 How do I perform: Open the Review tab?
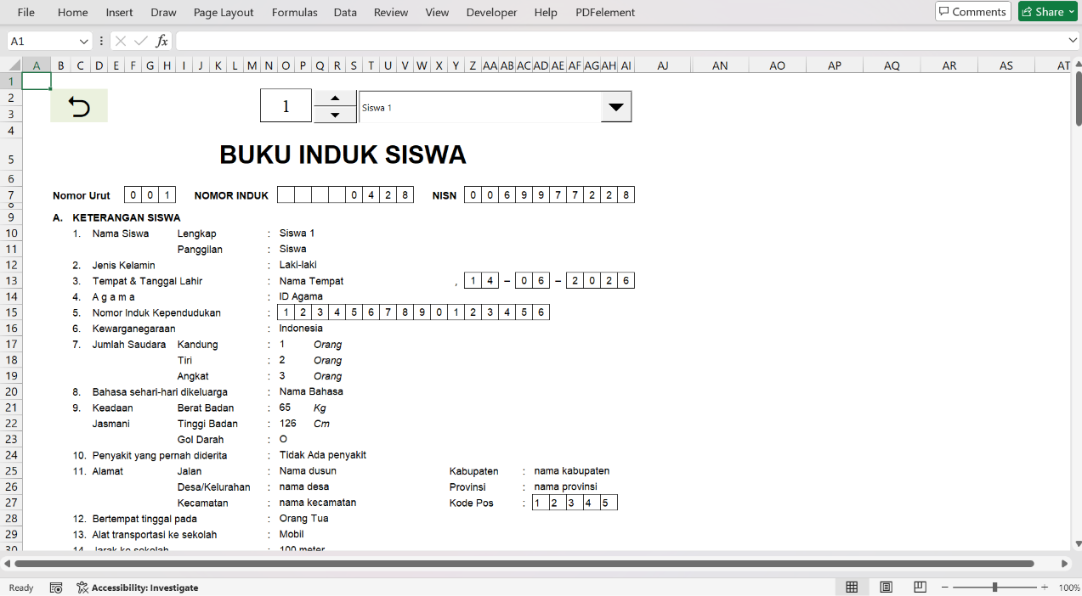391,13
